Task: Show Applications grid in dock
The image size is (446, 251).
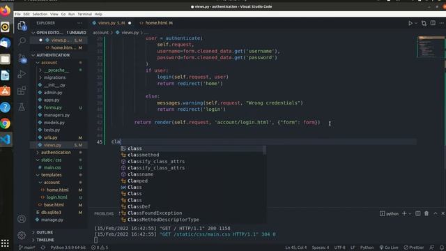Action: [x=5, y=243]
